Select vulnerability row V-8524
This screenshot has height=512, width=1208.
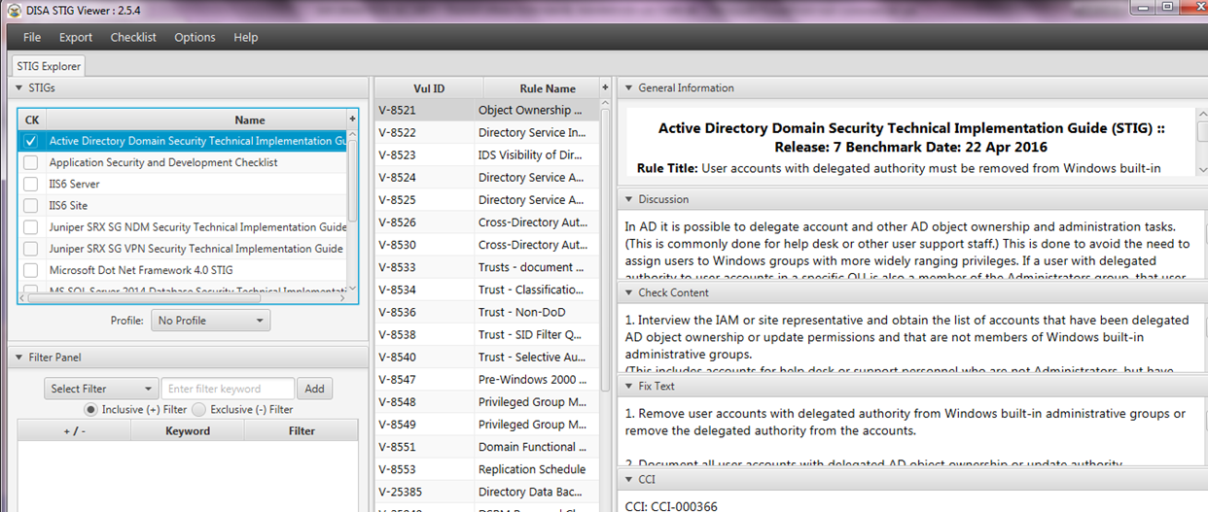click(x=487, y=177)
